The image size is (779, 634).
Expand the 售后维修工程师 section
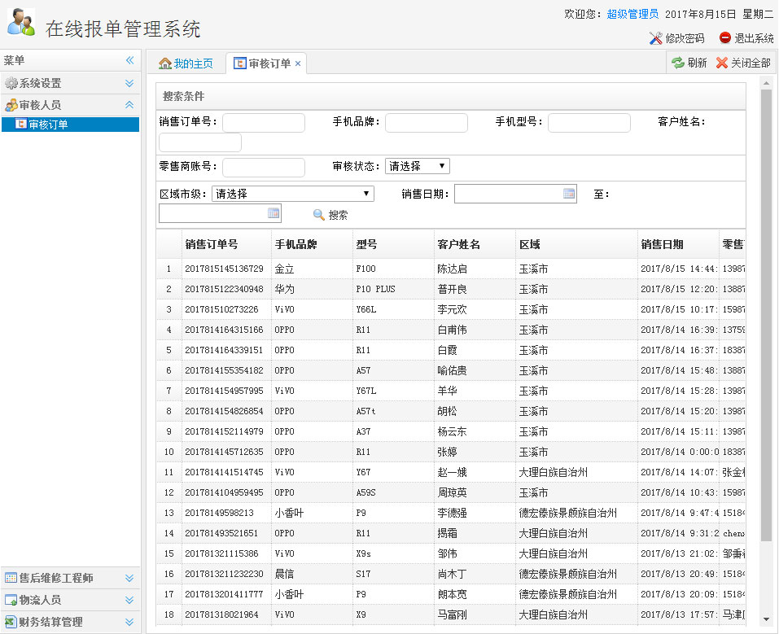pyautogui.click(x=129, y=578)
